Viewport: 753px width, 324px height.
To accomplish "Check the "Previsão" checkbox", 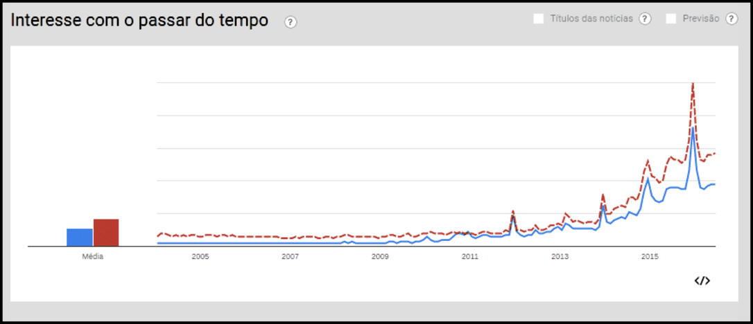I will [670, 19].
